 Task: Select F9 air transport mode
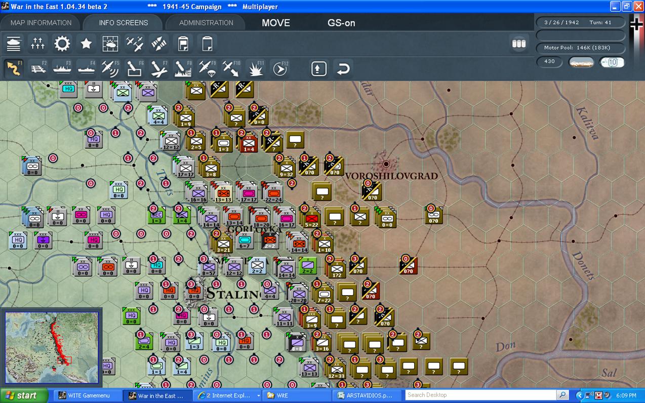coord(207,68)
